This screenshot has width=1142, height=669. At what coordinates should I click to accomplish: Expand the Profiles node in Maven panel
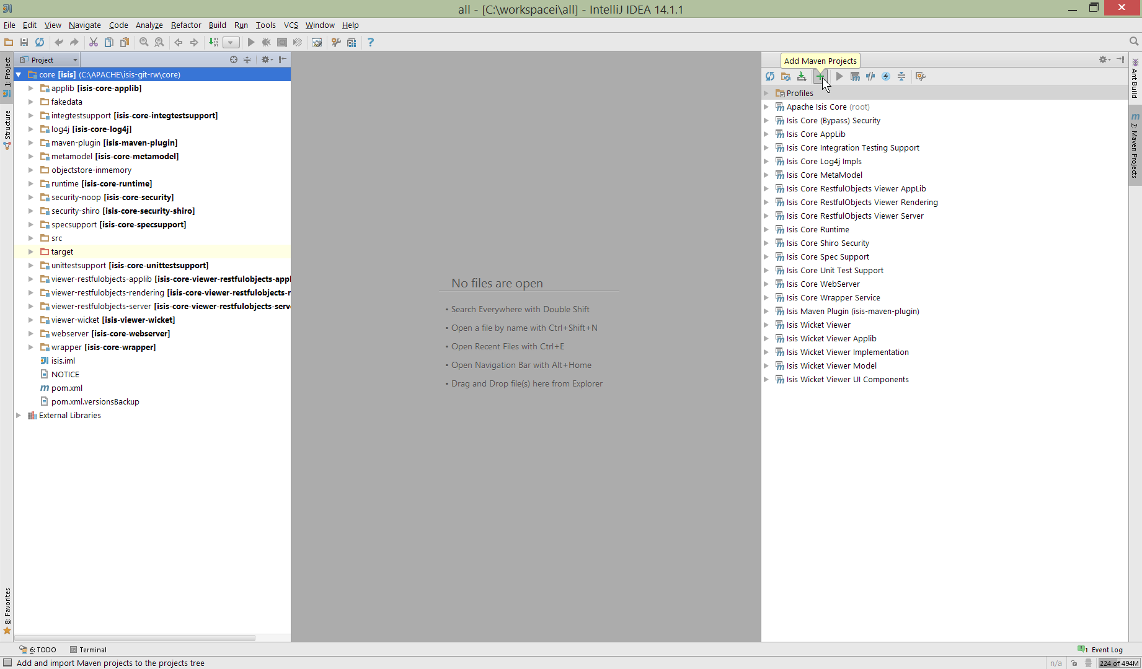tap(766, 93)
